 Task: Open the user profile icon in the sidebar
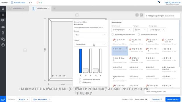click(x=3, y=9)
